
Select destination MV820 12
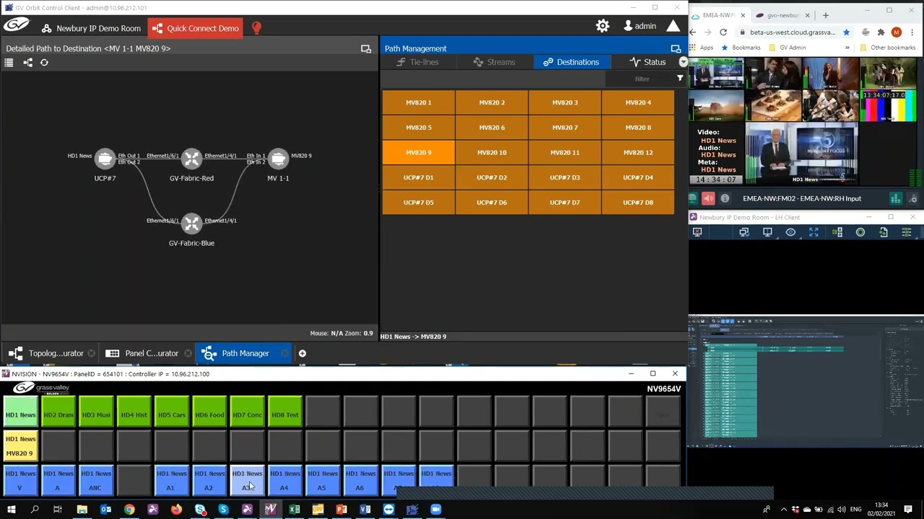click(638, 152)
